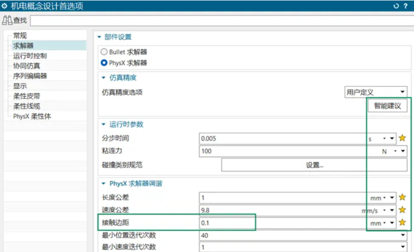Click the star icon beside 速度公差
The width and height of the screenshot is (414, 252).
click(402, 210)
